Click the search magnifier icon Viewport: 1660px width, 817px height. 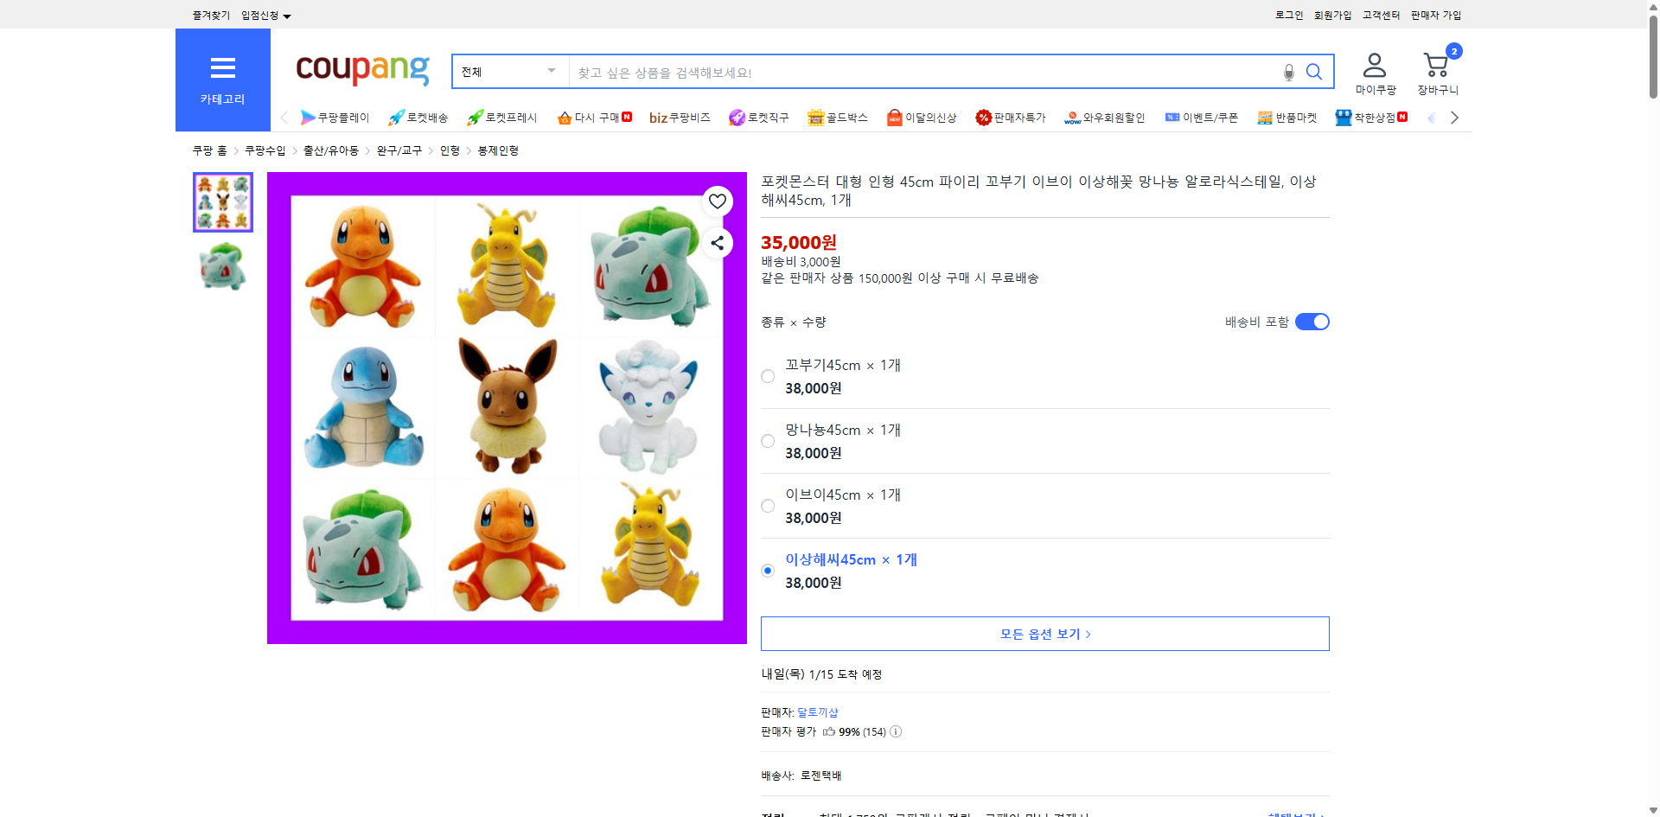[x=1314, y=72]
